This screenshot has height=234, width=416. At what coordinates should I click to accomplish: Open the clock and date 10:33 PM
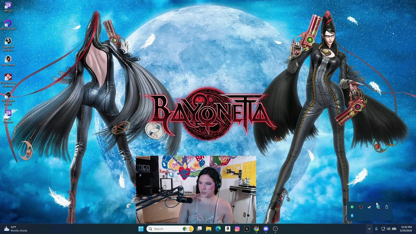406,229
